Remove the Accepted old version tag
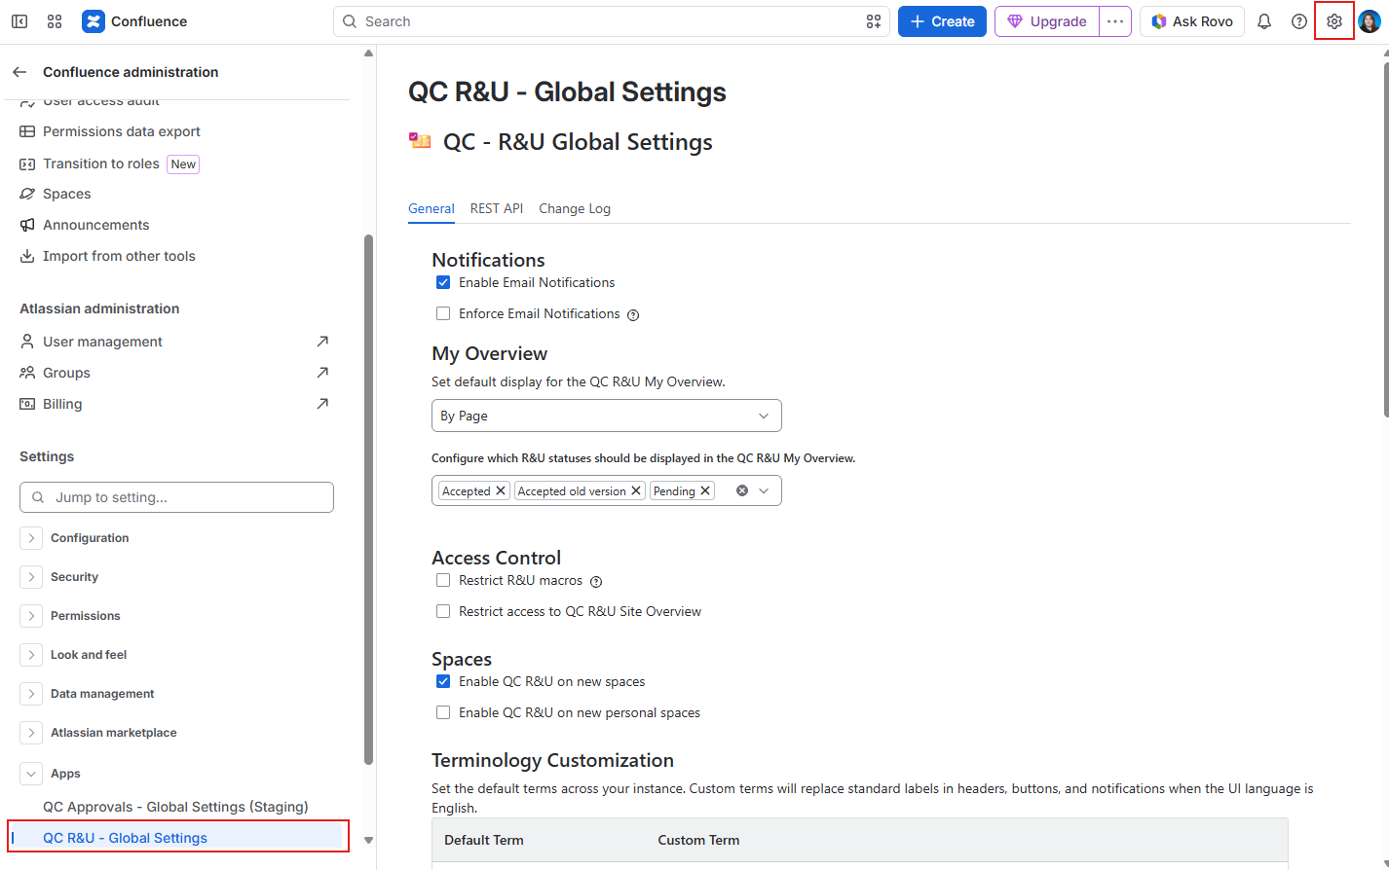The width and height of the screenshot is (1389, 870). 636,490
